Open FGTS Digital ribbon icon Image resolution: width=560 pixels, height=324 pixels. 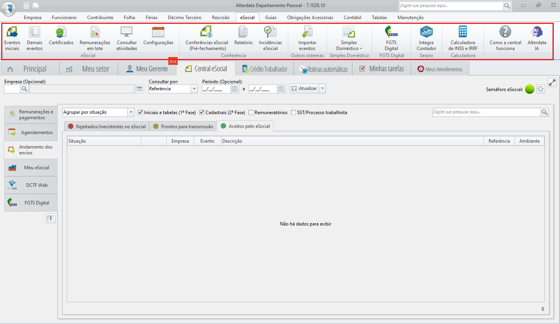(x=391, y=38)
